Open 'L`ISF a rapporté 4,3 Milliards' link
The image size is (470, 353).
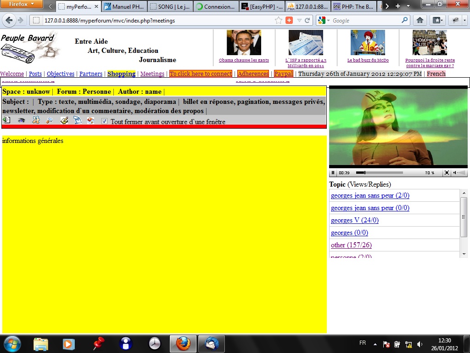306,63
